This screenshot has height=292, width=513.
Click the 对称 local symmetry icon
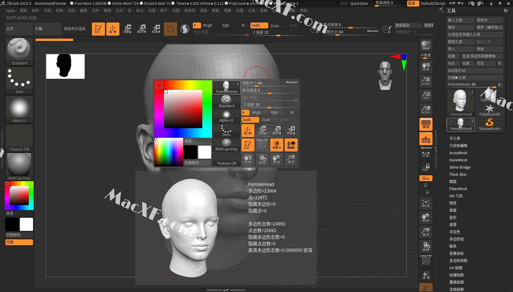pyautogui.click(x=426, y=153)
